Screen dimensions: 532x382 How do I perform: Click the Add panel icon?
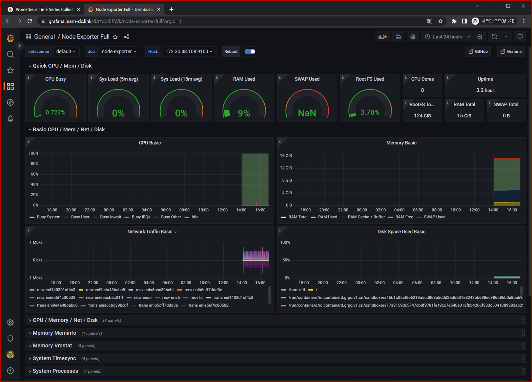coord(382,37)
